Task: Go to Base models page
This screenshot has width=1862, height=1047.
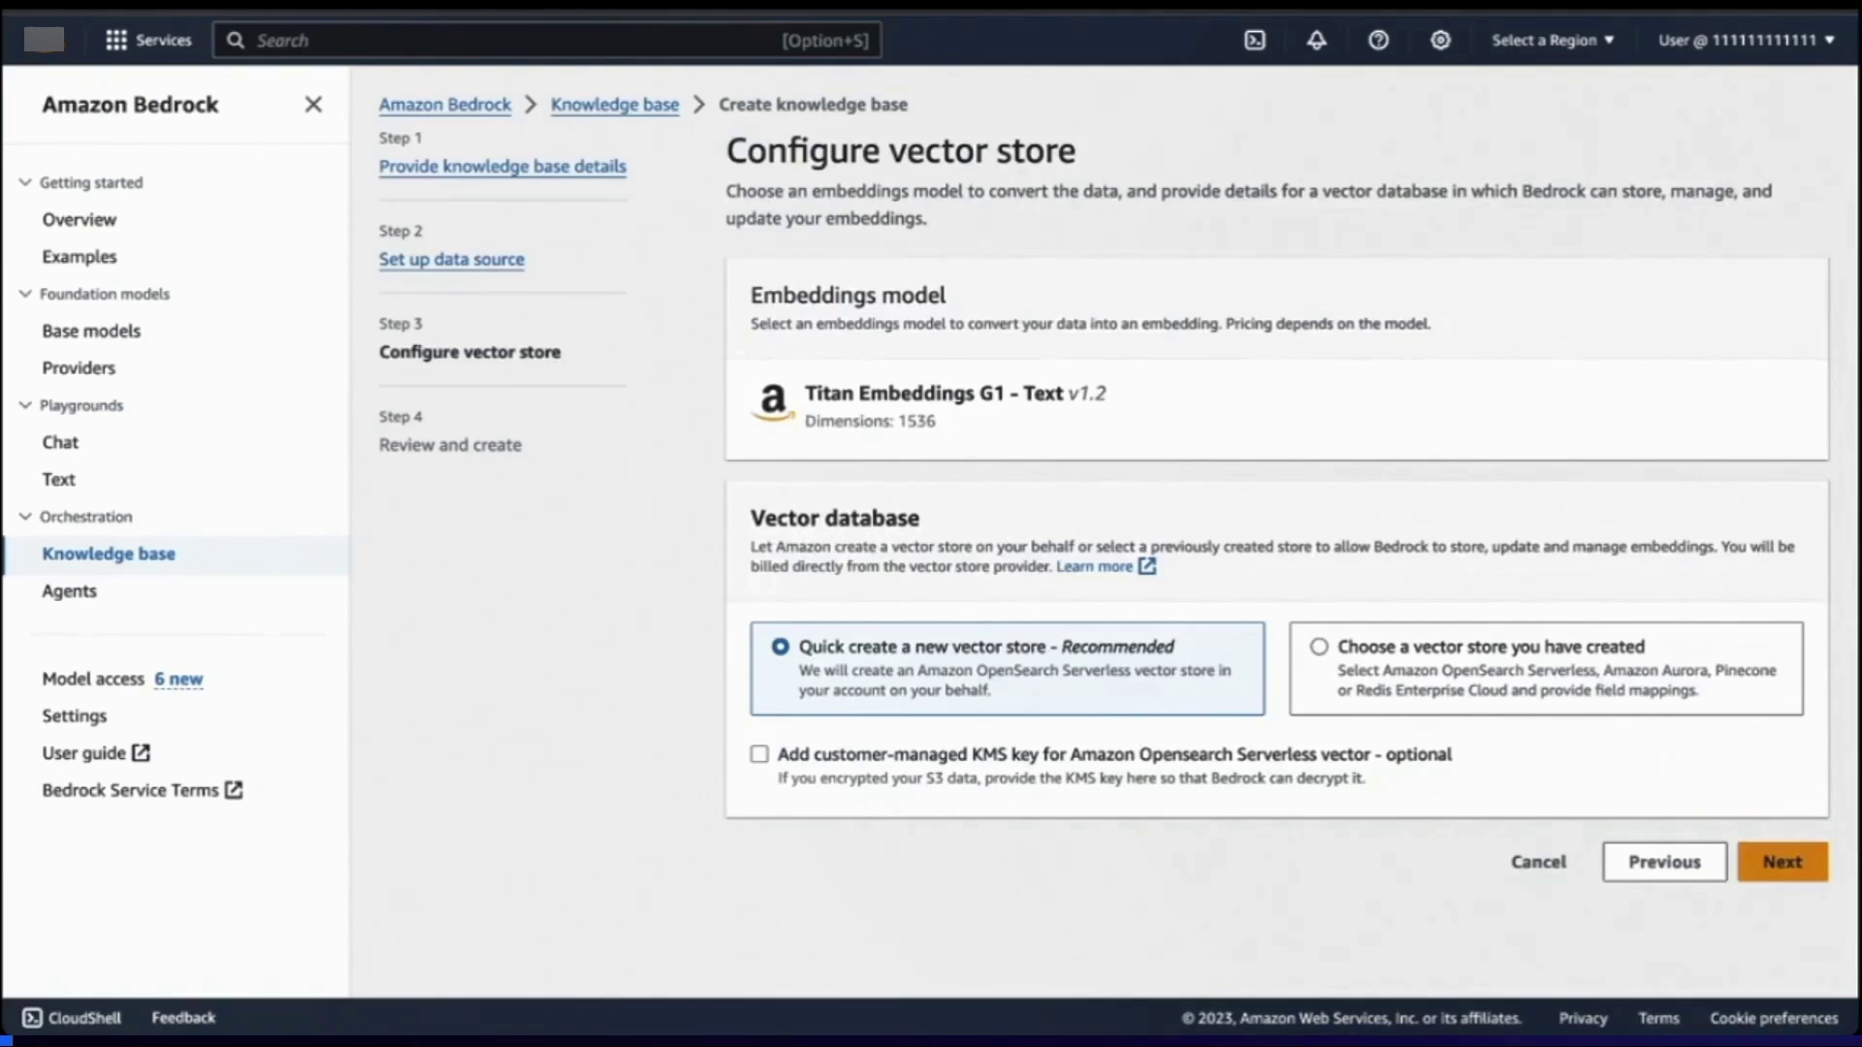Action: click(91, 331)
